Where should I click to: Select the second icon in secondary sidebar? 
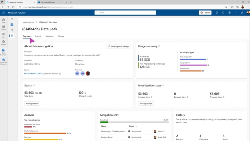pos(12,30)
